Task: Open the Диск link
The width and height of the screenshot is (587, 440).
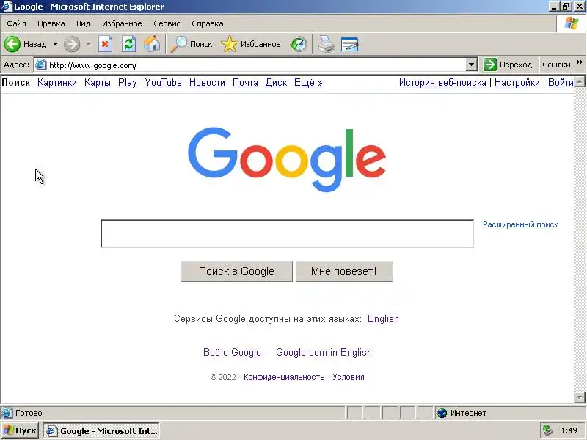Action: [x=277, y=83]
